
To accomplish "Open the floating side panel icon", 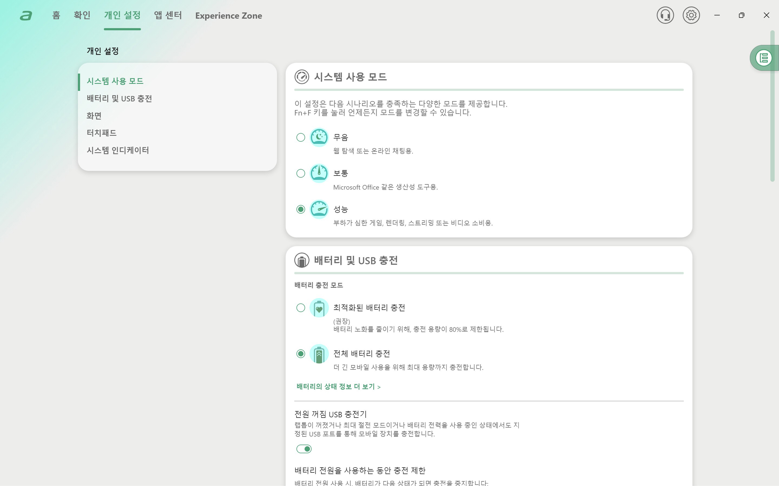I will (x=764, y=58).
